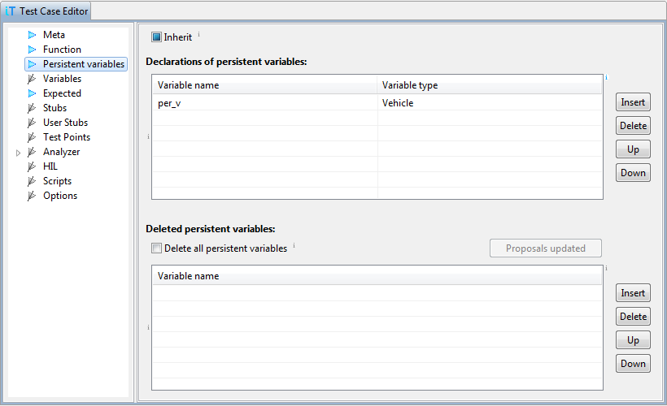Click the icon next to Variables
The height and width of the screenshot is (406, 667).
tap(32, 79)
